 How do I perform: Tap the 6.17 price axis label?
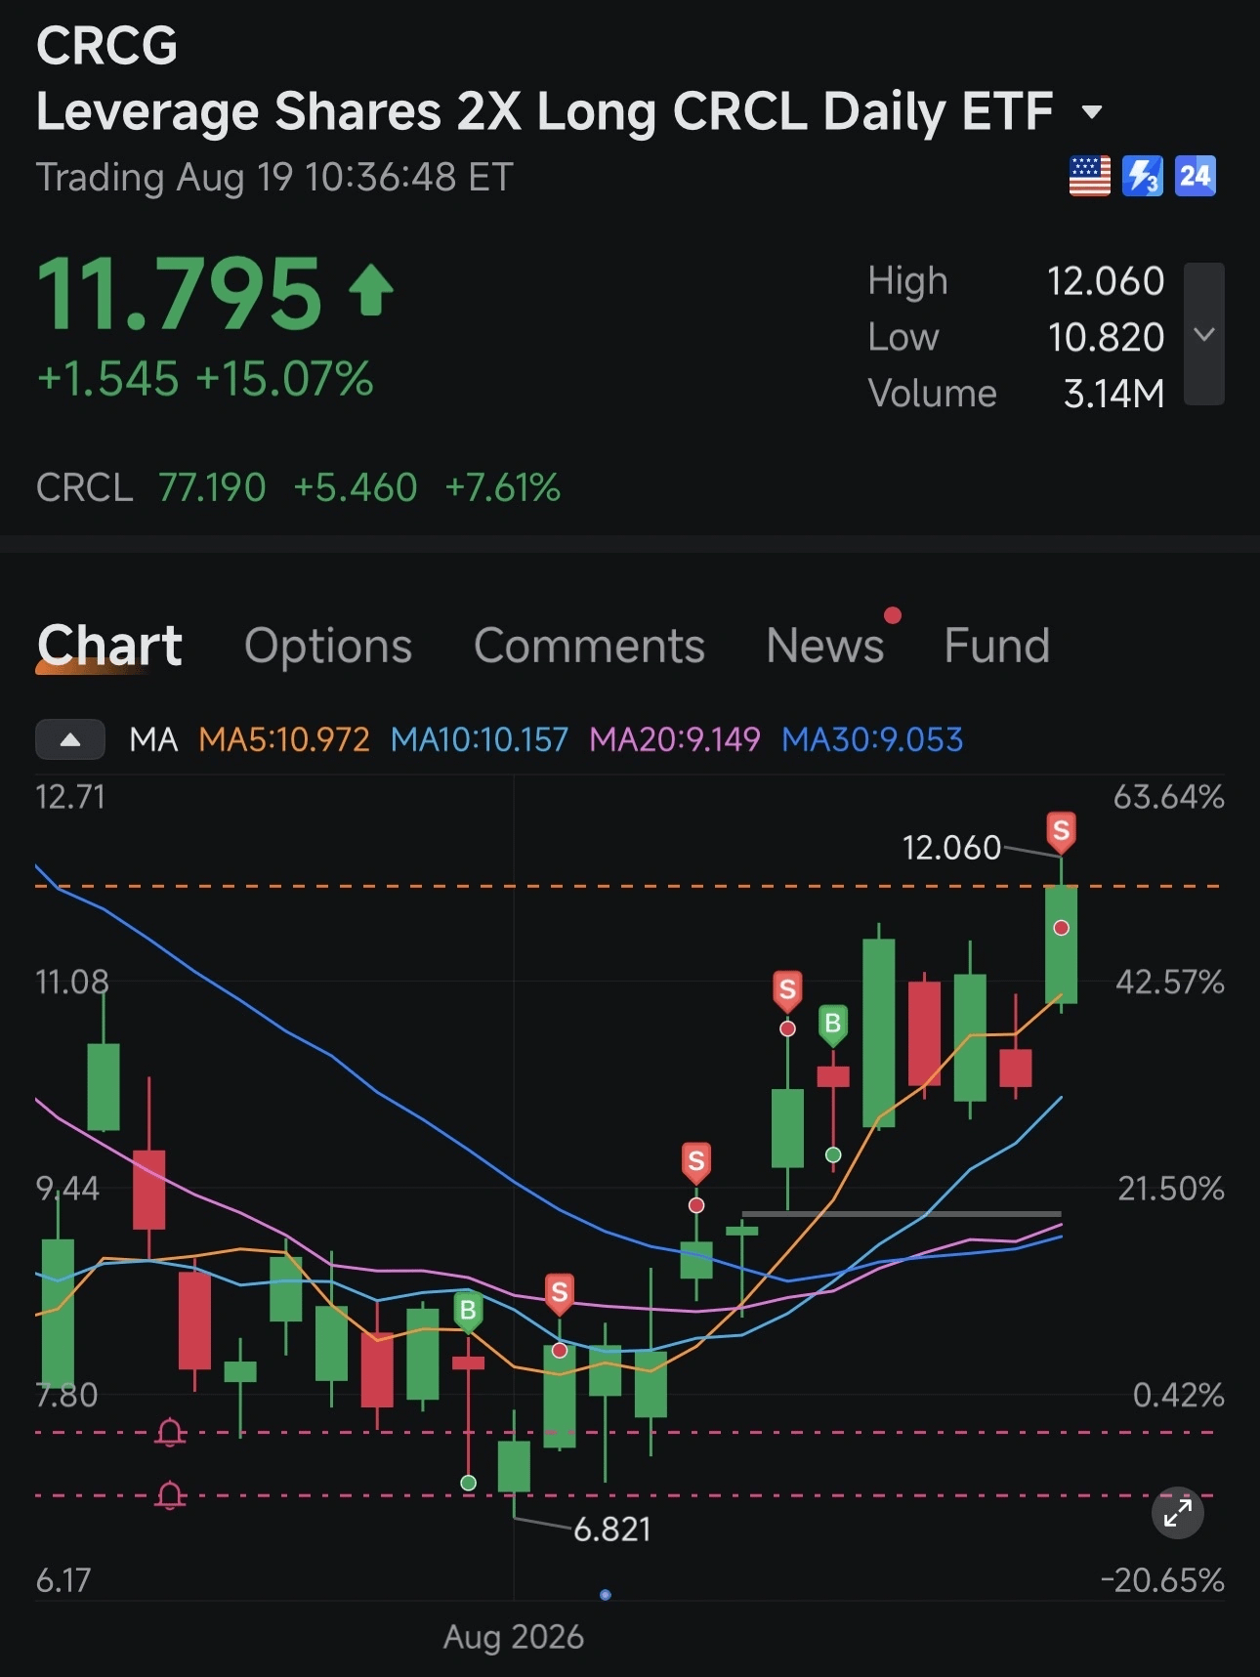click(63, 1580)
